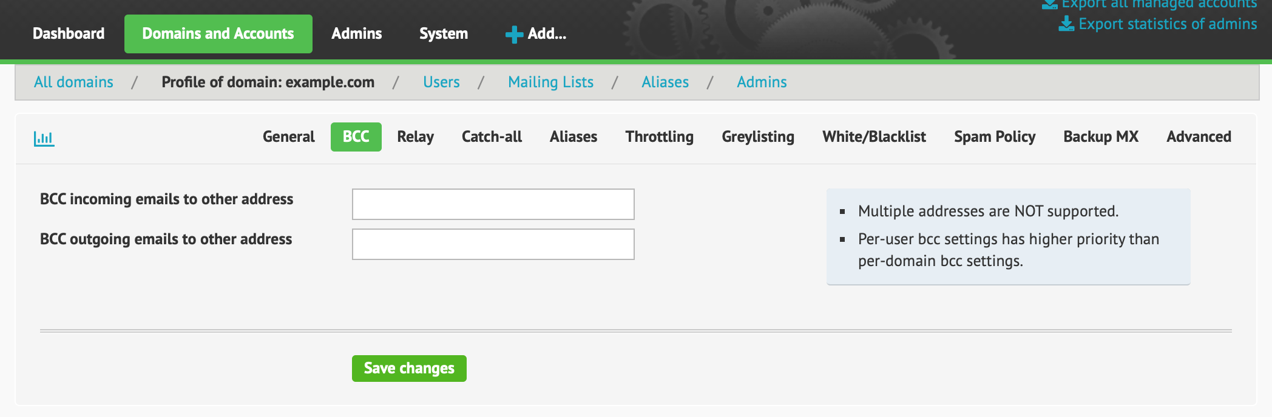This screenshot has width=1272, height=417.
Task: Open the Admins top menu
Action: pos(357,34)
